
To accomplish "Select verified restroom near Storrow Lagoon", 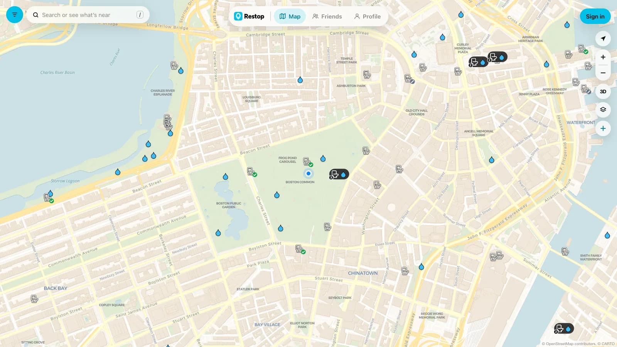I will [x=48, y=198].
